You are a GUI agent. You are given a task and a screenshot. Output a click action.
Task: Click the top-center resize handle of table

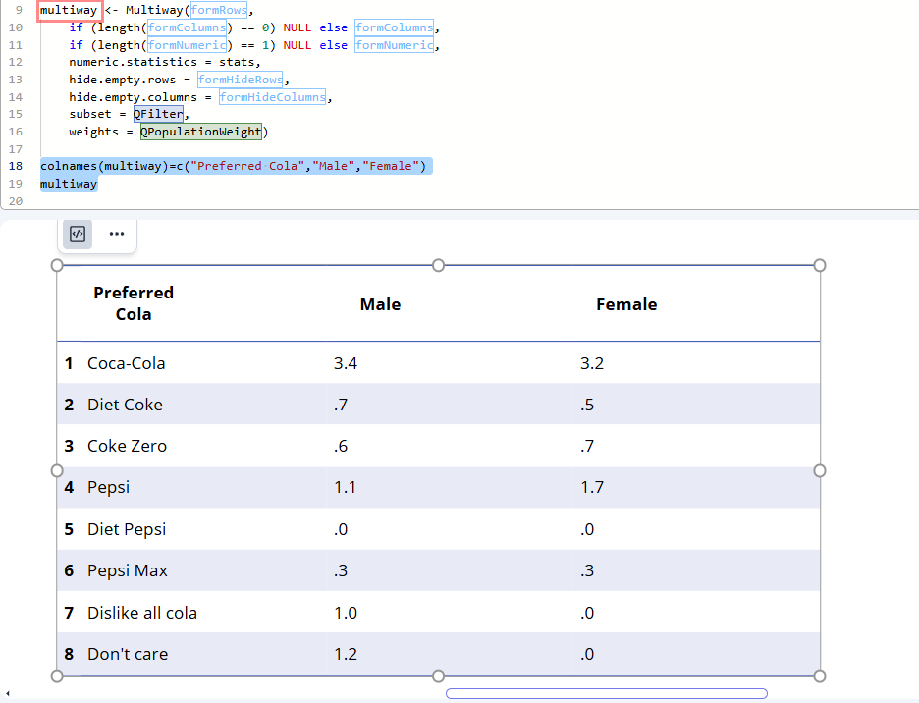(439, 265)
